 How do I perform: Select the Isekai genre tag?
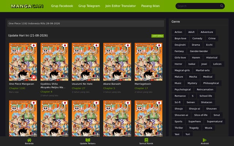192,64
